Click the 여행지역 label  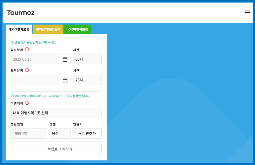[17, 103]
